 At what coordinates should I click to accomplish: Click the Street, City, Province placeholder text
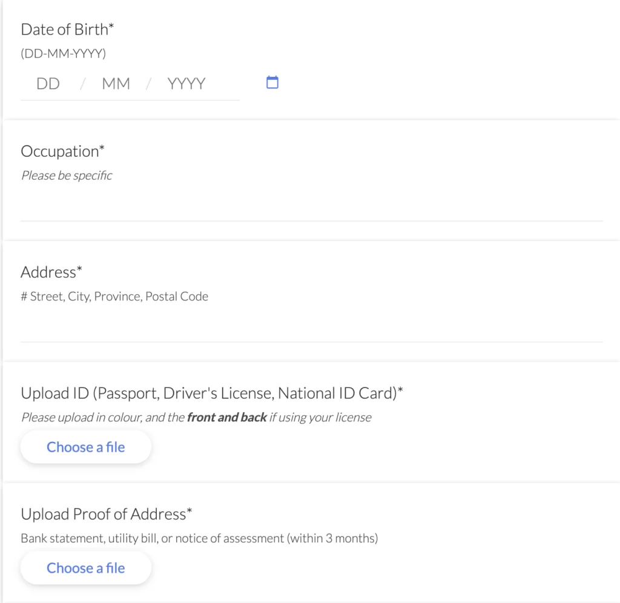pos(114,296)
